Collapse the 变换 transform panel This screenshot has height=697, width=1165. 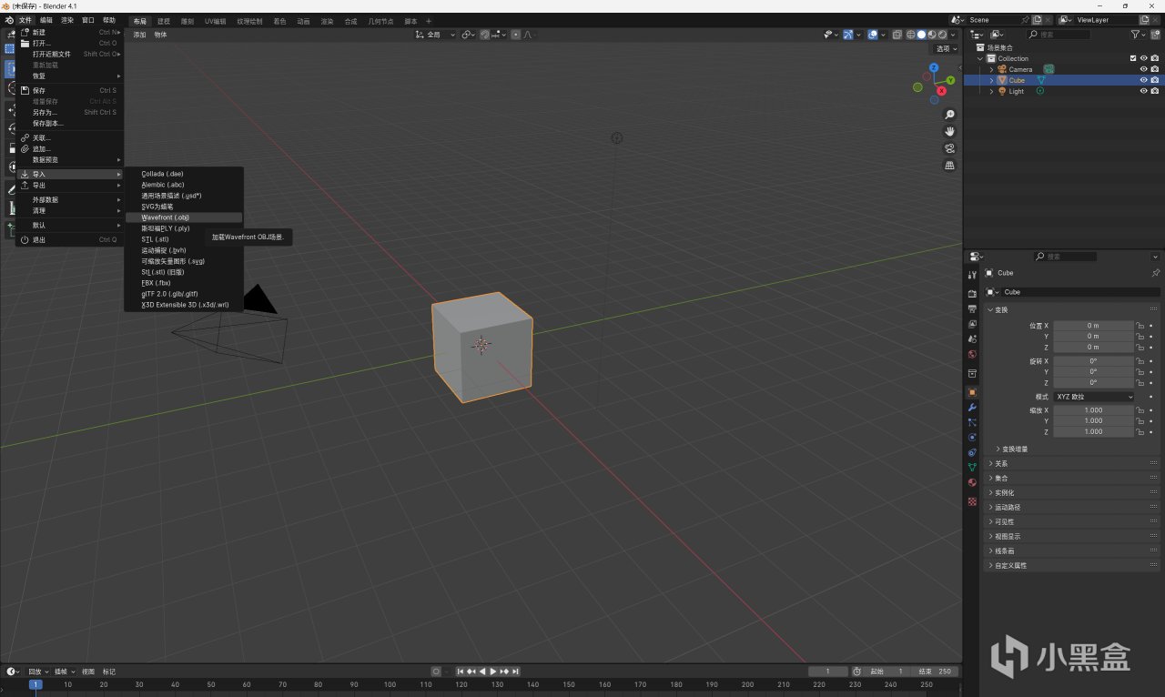point(1073,309)
